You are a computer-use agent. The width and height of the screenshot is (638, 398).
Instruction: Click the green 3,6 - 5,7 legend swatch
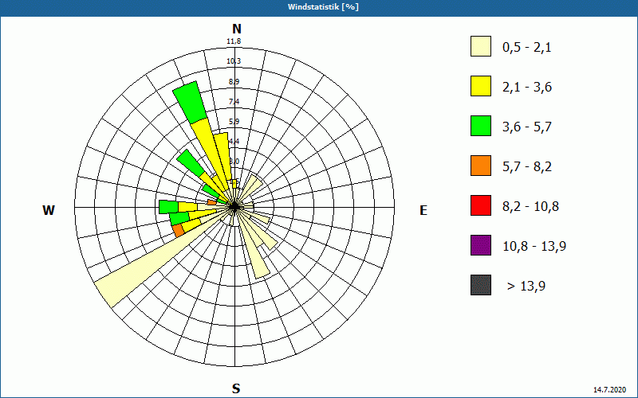pyautogui.click(x=481, y=126)
